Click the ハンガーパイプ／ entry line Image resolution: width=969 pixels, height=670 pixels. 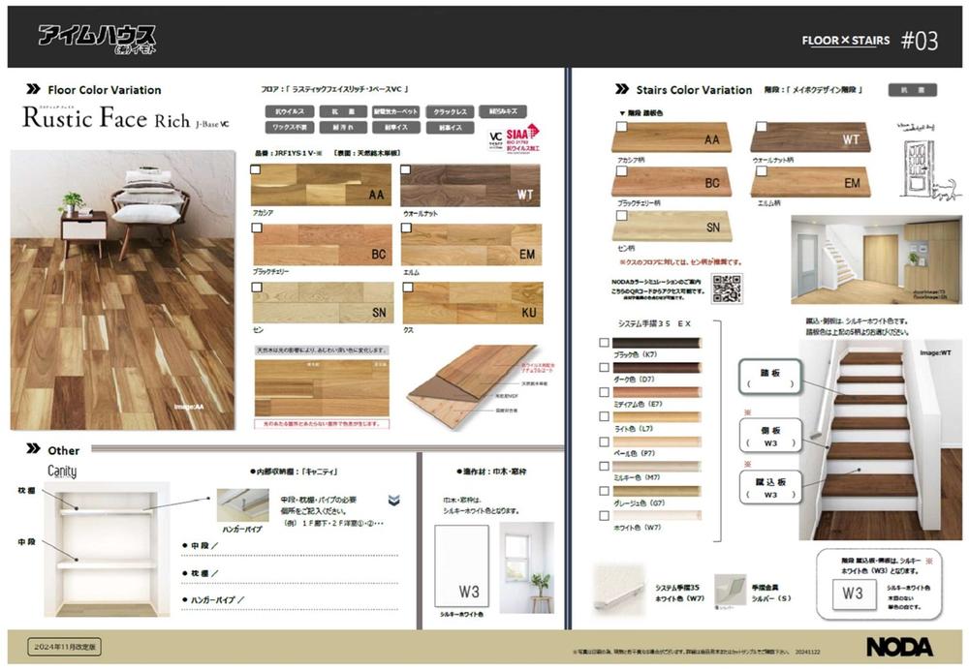(x=291, y=601)
